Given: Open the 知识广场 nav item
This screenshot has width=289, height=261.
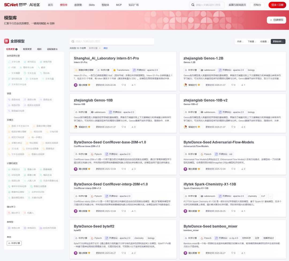Looking at the screenshot, I should pos(134,5).
